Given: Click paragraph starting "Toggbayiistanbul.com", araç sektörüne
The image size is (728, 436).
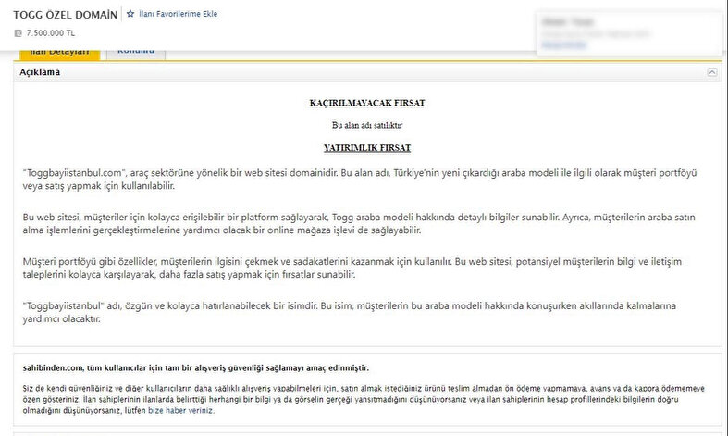Looking at the screenshot, I should (360, 180).
